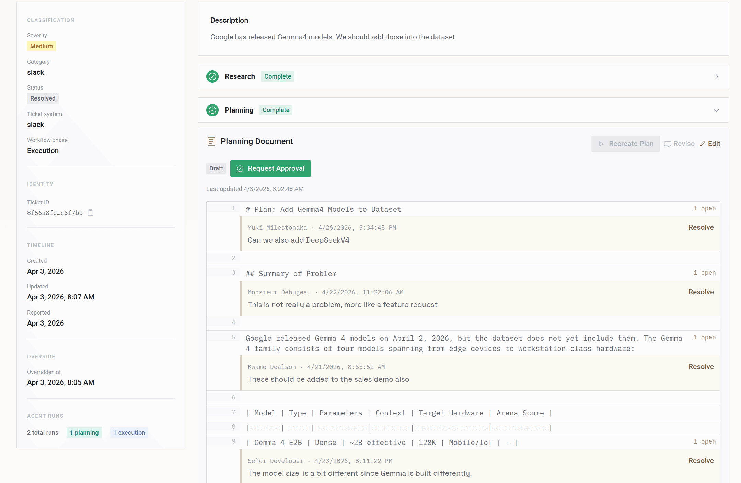This screenshot has width=741, height=483.
Task: Click the '2 total runs' text
Action: pyautogui.click(x=43, y=433)
